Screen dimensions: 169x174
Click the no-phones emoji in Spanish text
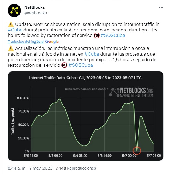pos(64,65)
